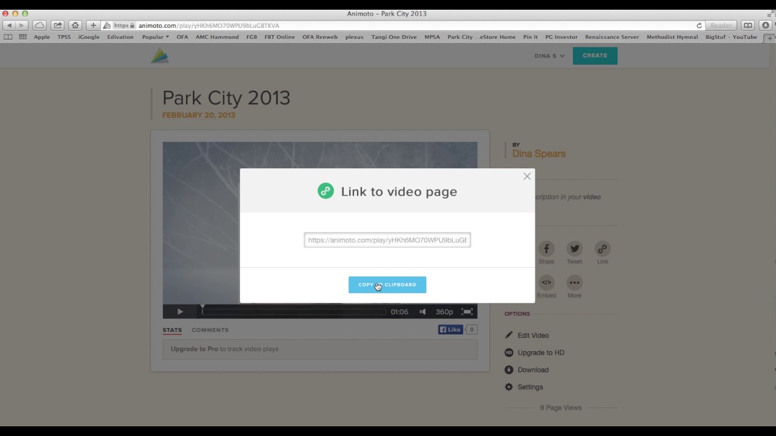Open the More sharing options icon
776x436 pixels.
pos(574,282)
